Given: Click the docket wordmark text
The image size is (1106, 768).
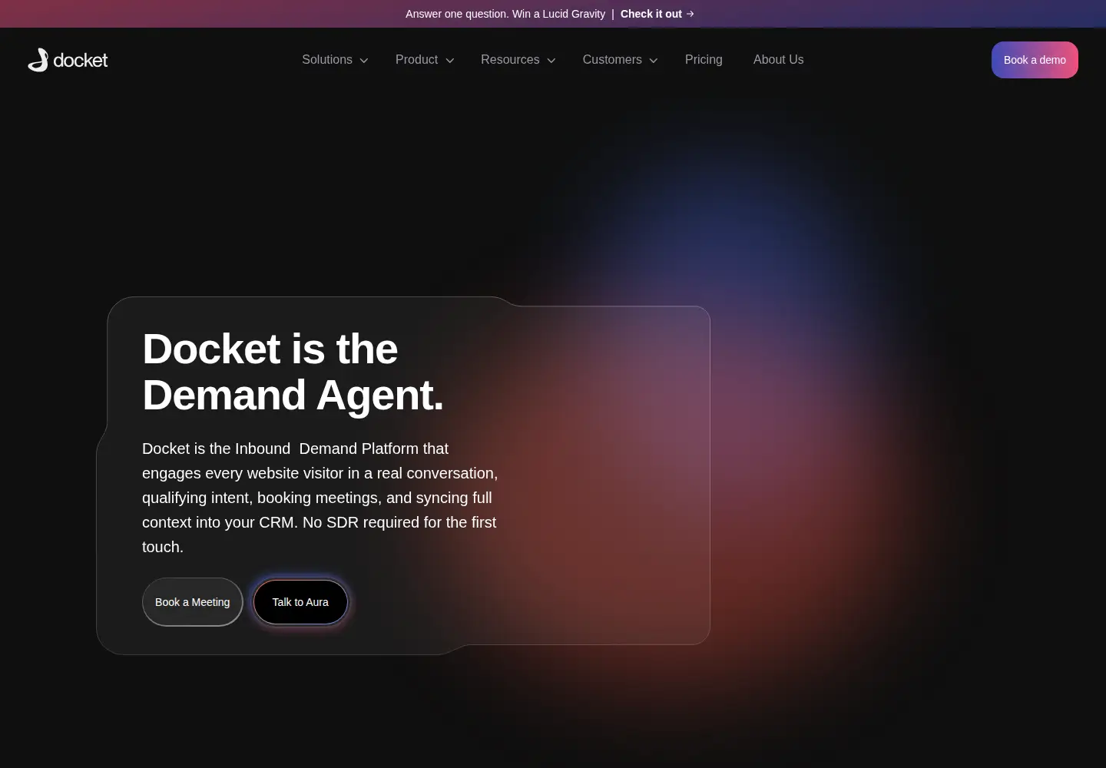Looking at the screenshot, I should [81, 61].
